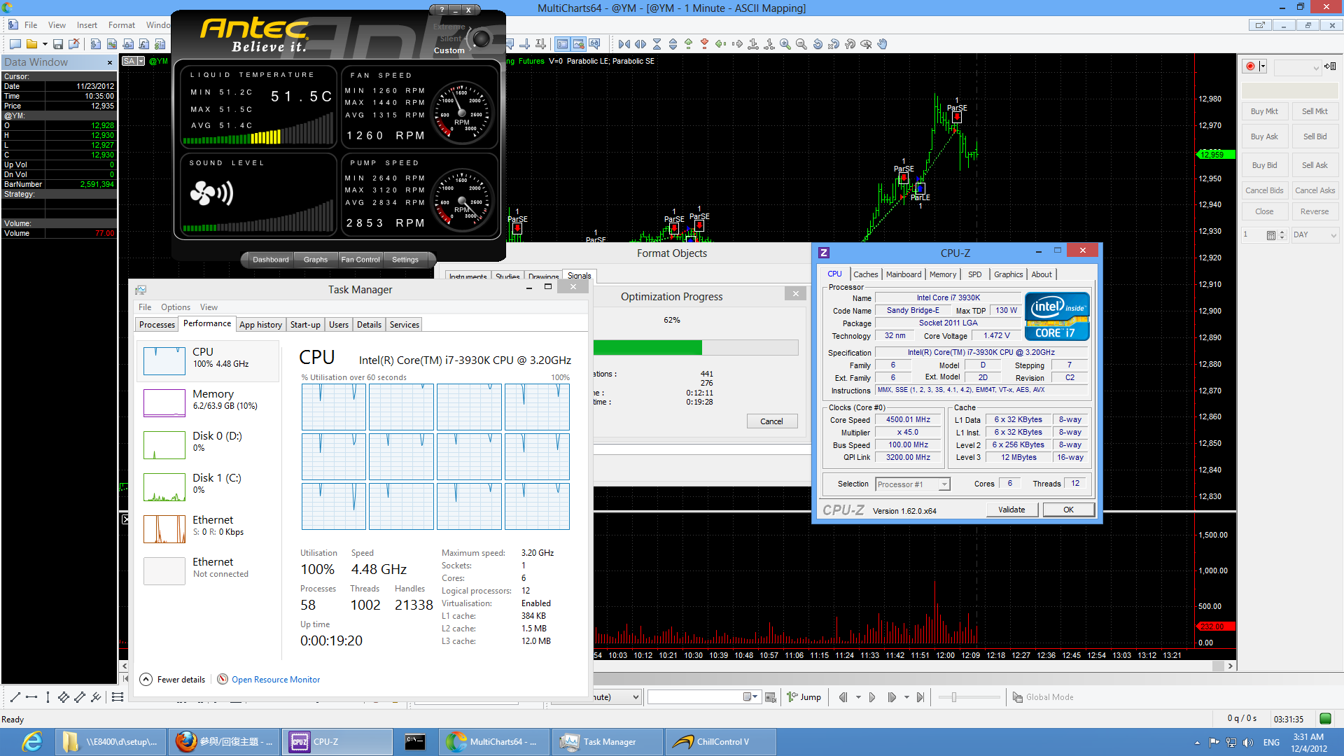Save workspace using floppy disk icon
The width and height of the screenshot is (1344, 756).
(58, 44)
